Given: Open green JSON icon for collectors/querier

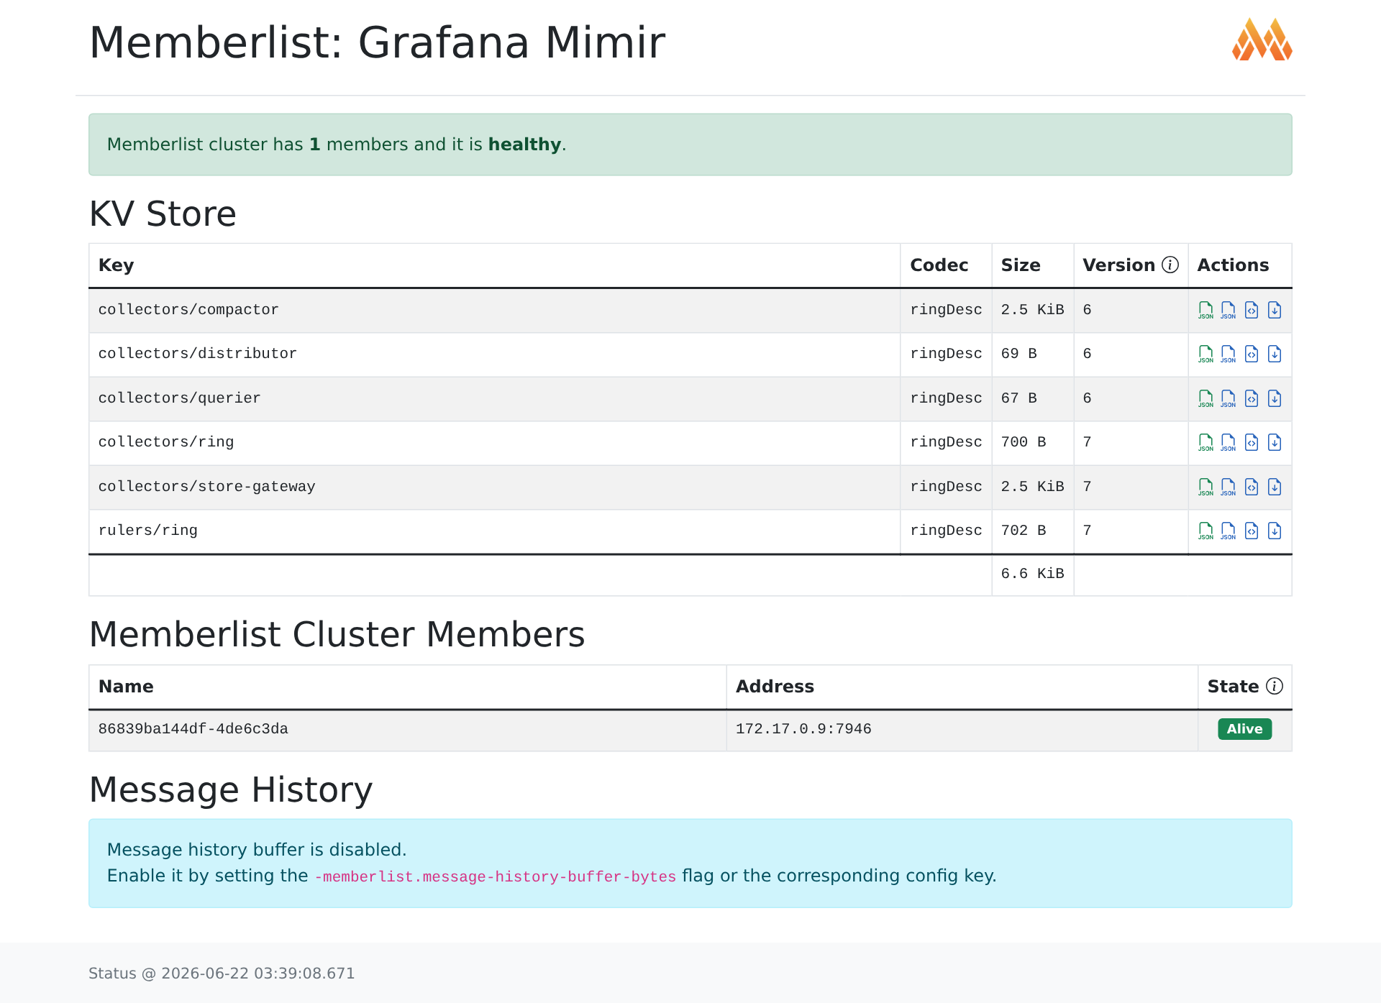Looking at the screenshot, I should point(1205,398).
